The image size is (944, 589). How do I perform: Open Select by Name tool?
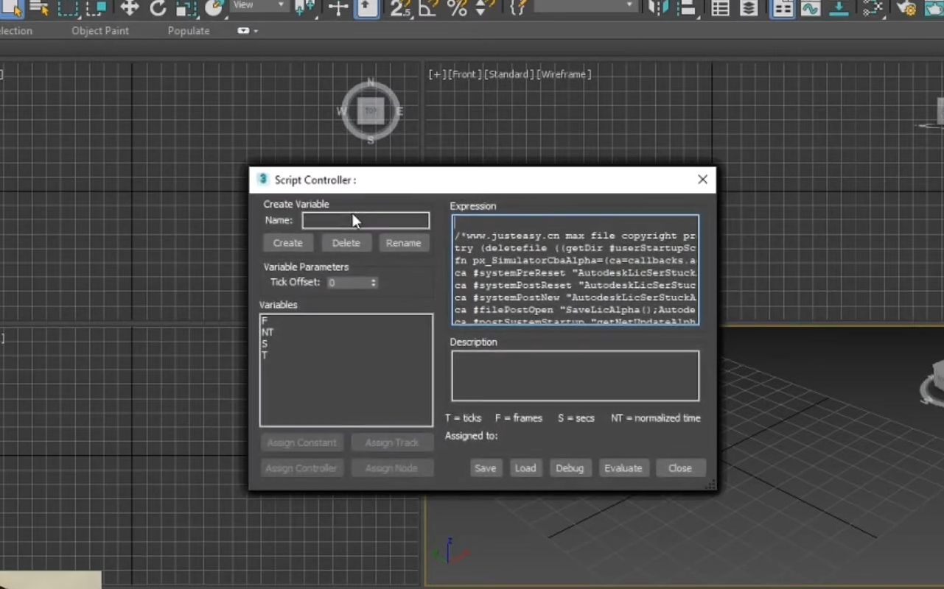tap(40, 8)
